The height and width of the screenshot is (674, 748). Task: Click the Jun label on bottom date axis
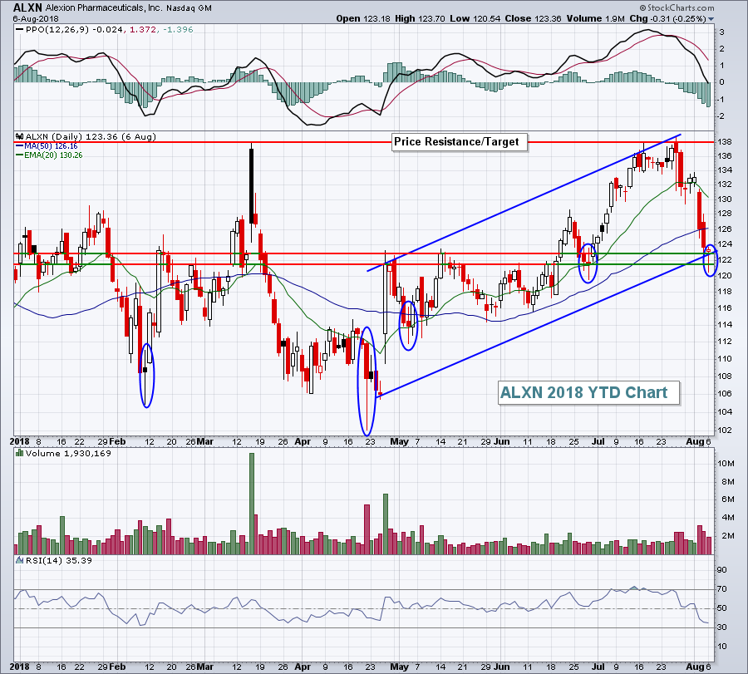501,667
